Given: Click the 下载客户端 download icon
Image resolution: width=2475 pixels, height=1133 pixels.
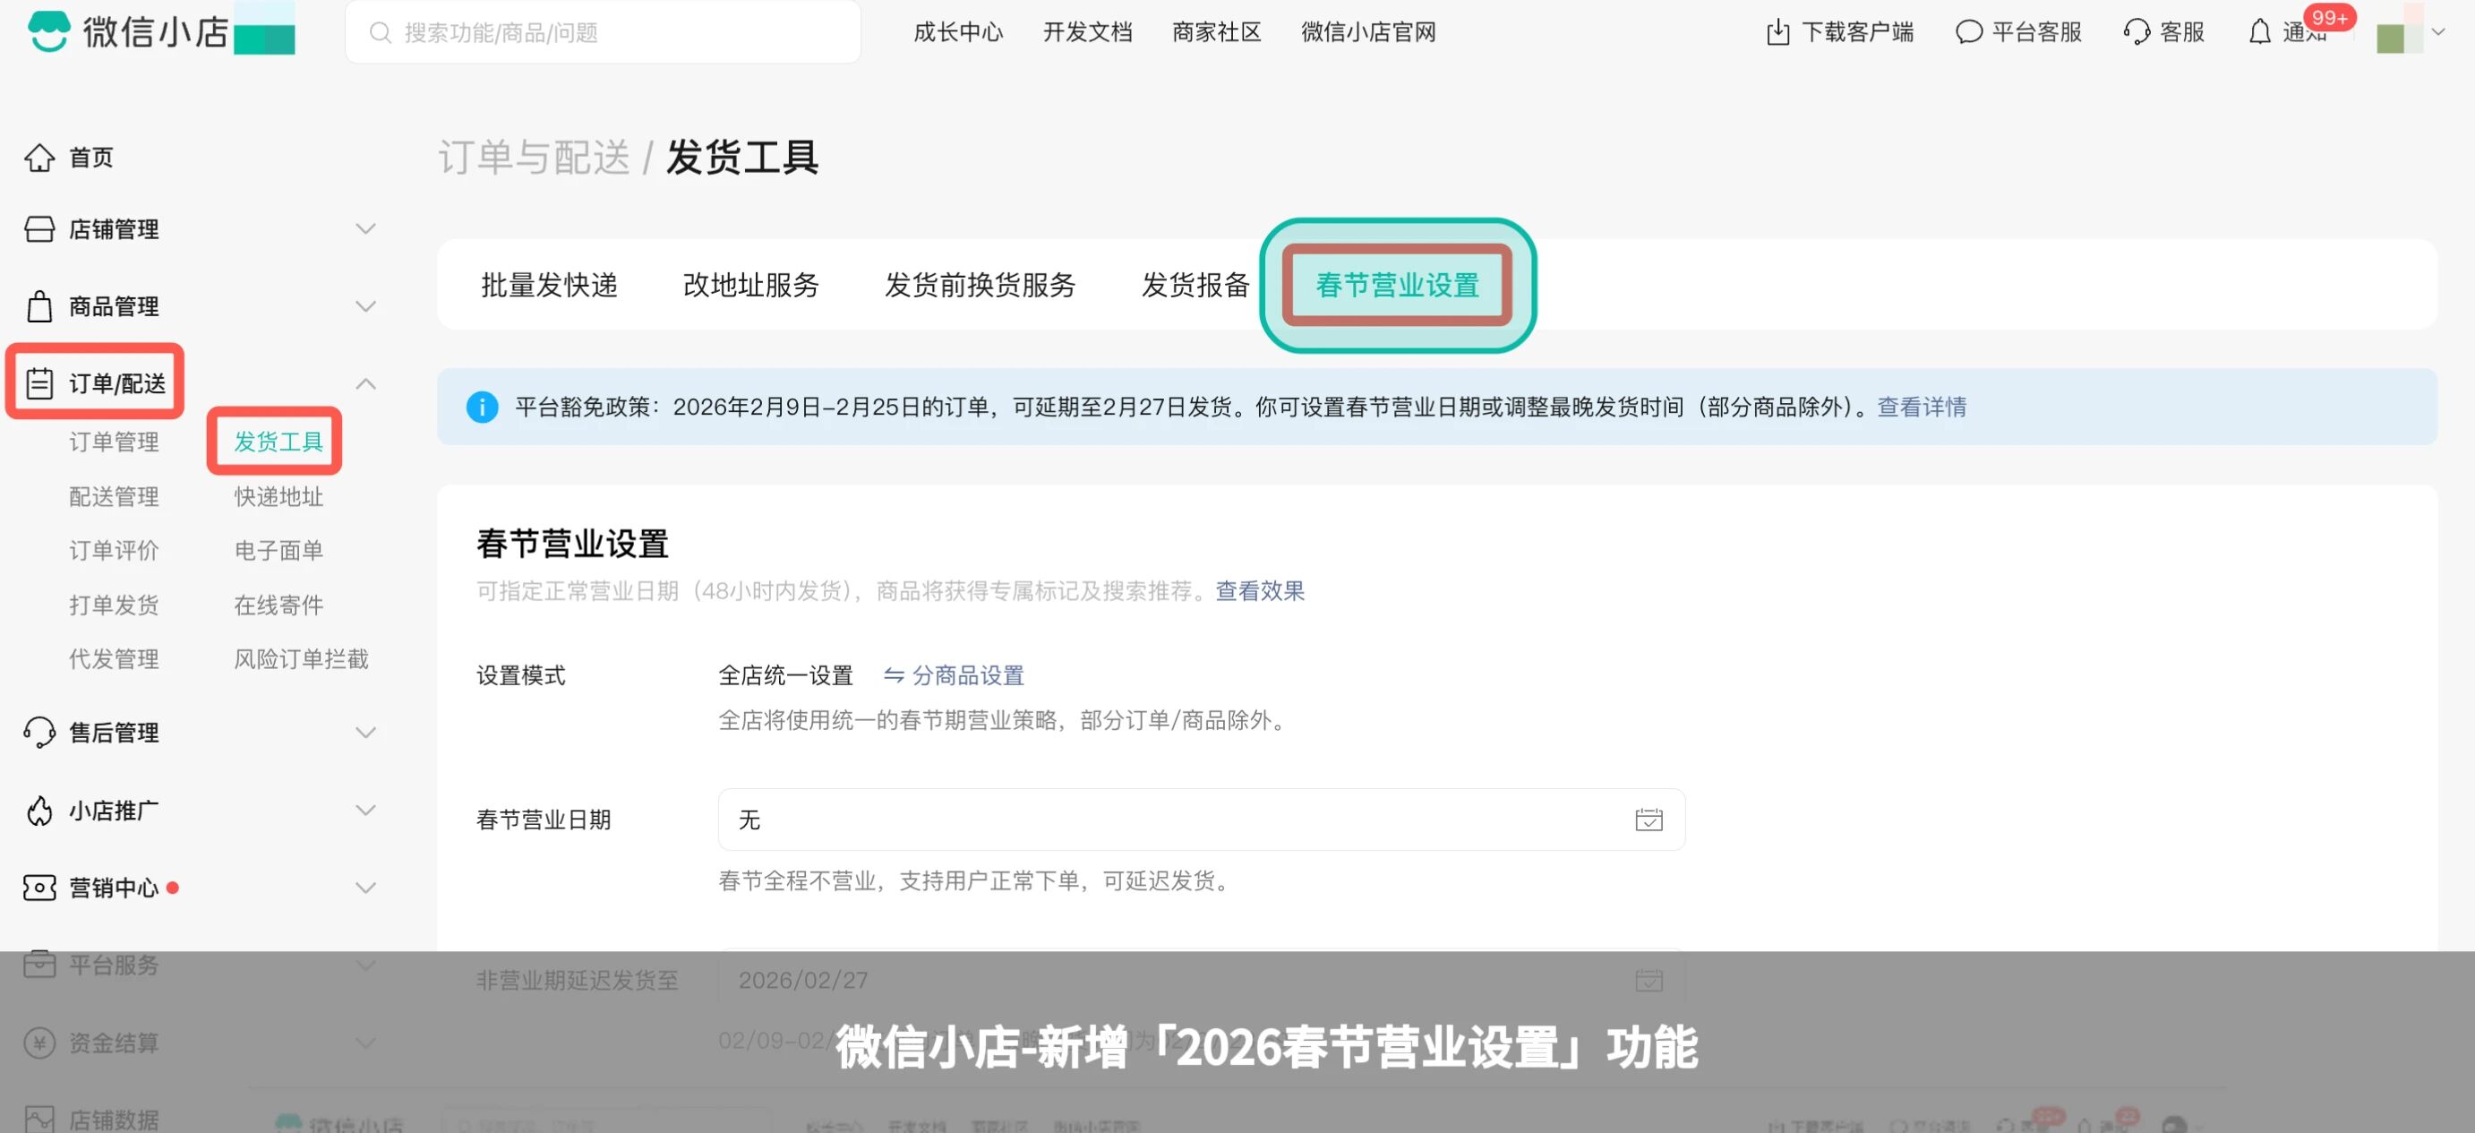Looking at the screenshot, I should coord(1777,32).
